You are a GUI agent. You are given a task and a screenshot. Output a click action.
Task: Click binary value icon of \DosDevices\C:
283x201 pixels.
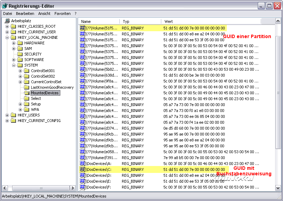(x=83, y=169)
